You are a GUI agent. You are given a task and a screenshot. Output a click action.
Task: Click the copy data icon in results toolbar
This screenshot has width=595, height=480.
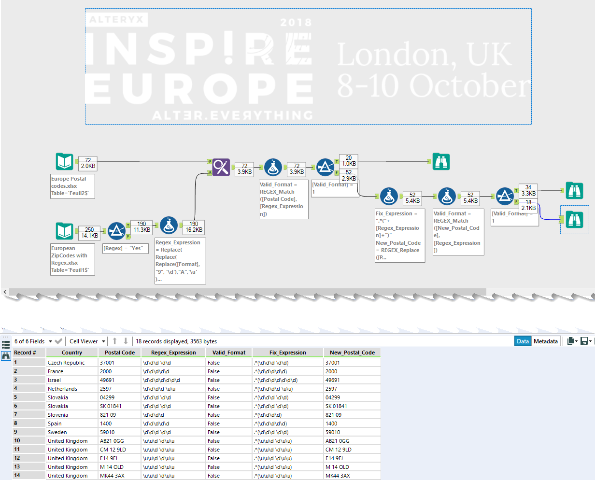(570, 341)
